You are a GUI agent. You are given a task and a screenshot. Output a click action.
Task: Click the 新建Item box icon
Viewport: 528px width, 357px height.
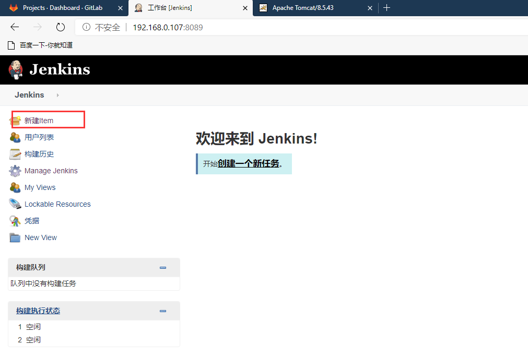click(x=16, y=121)
